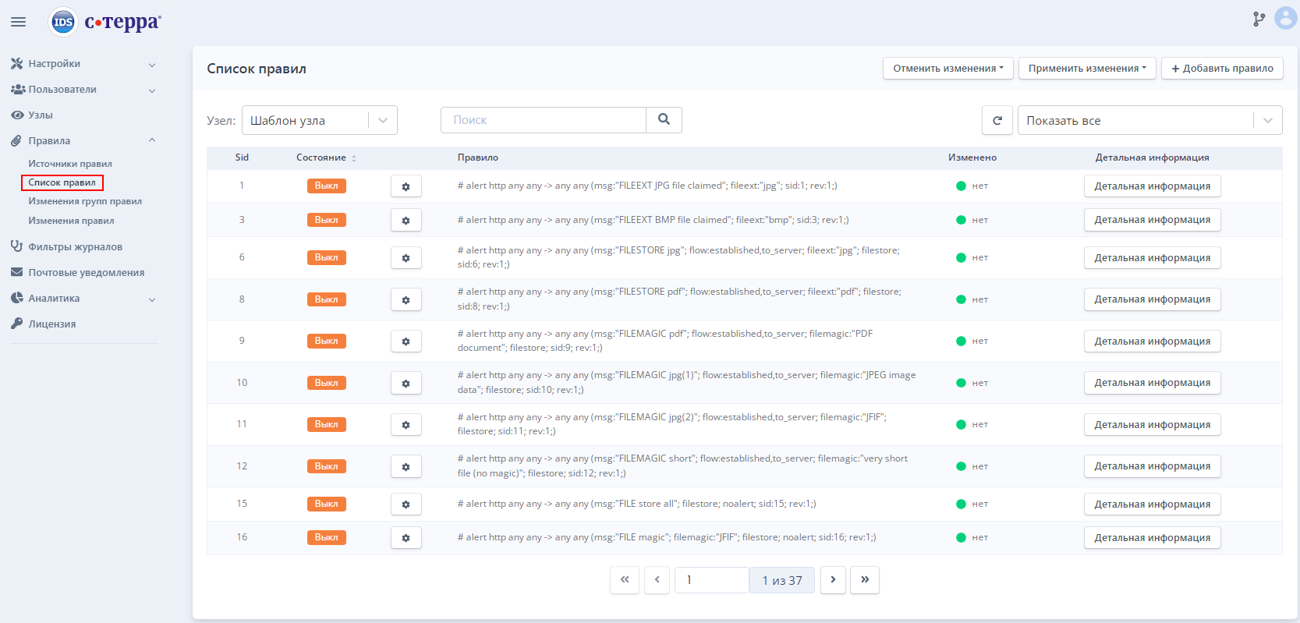Image resolution: width=1300 pixels, height=623 pixels.
Task: Open Детальная информация for rule Sid 3
Action: 1153,220
